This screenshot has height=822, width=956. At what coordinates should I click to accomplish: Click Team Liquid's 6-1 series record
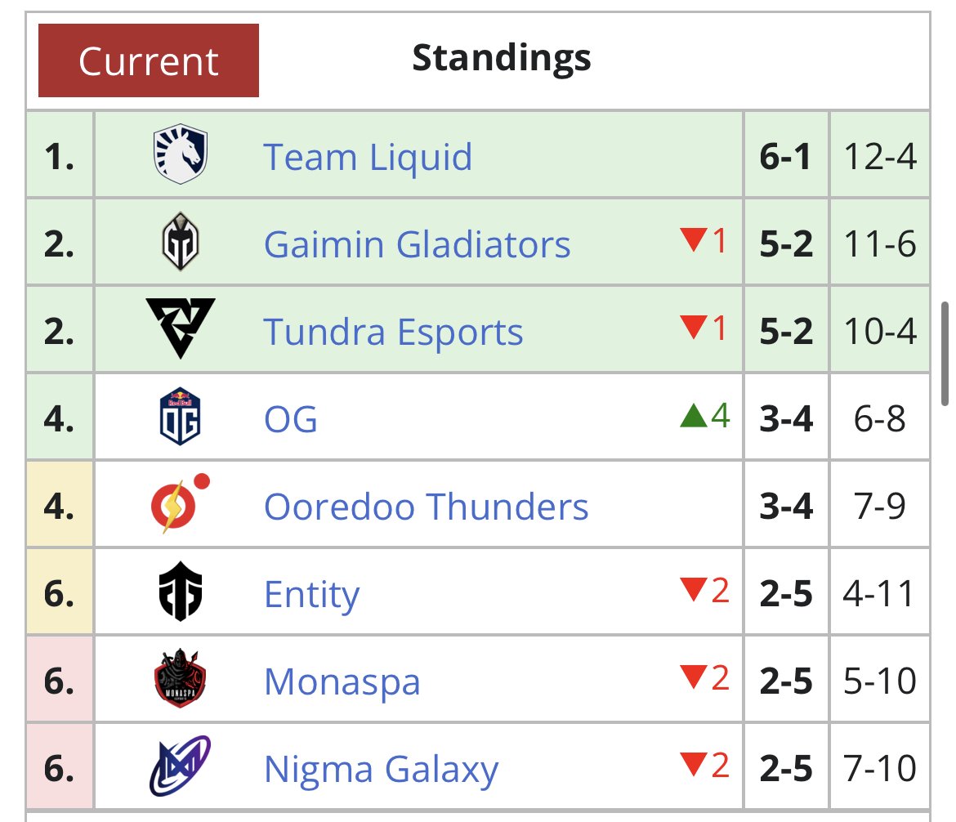[x=785, y=156]
